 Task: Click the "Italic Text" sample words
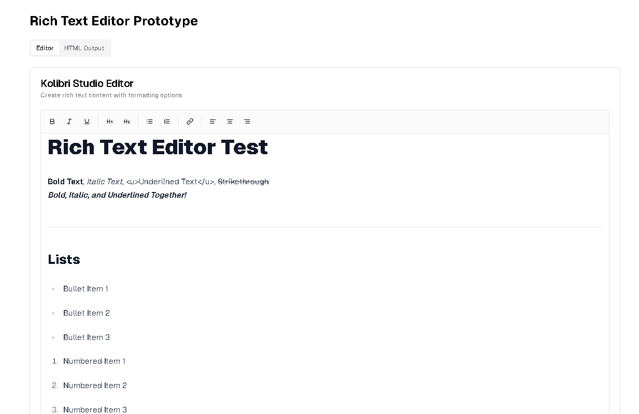point(105,182)
